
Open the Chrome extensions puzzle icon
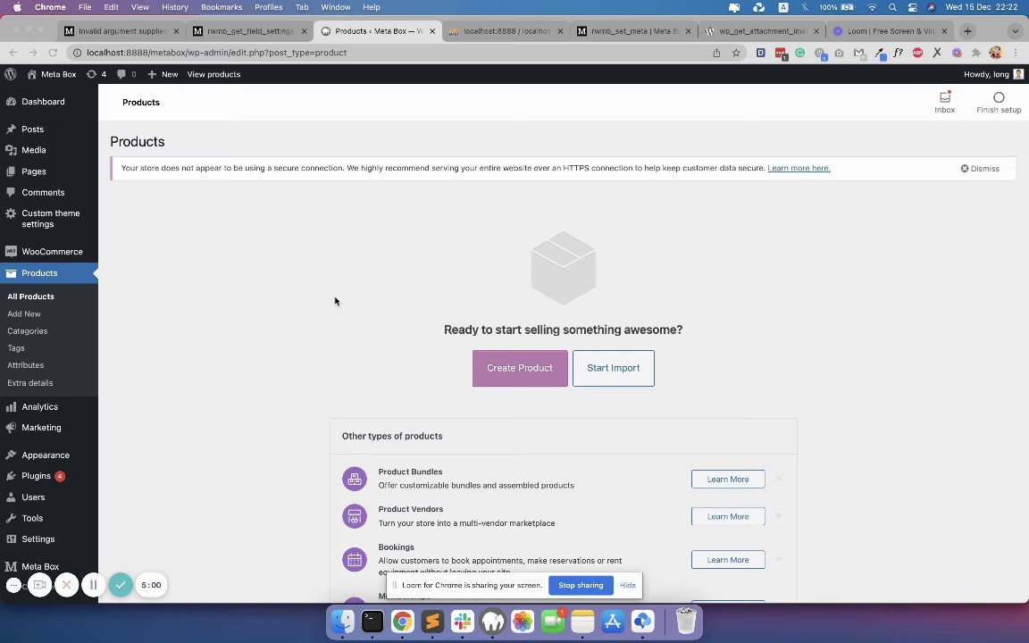(975, 53)
